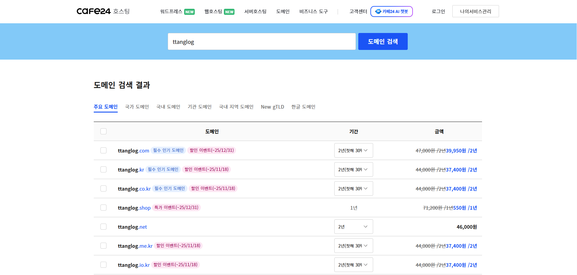Check the ttanglog.shop checkbox
The image size is (577, 275).
tap(103, 208)
